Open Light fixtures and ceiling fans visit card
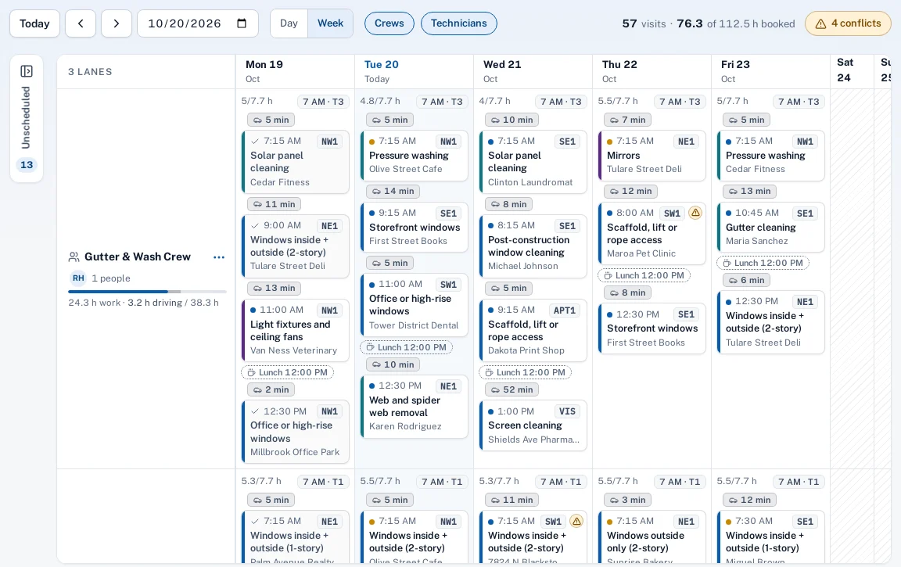Viewport: 901px width, 567px height. [x=296, y=331]
